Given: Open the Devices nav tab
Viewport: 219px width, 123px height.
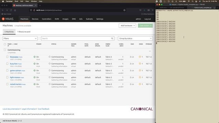Looking at the screenshot, I should click(35, 19).
